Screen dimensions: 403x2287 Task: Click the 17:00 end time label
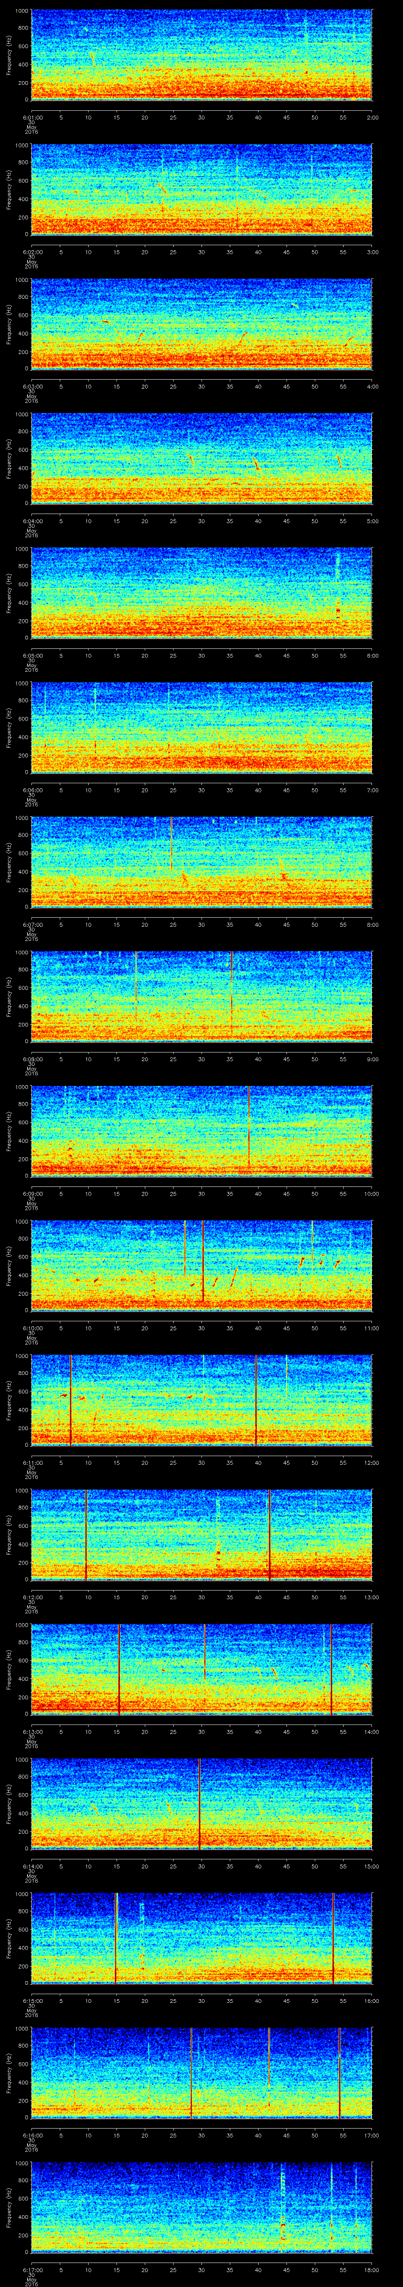coord(371,2135)
